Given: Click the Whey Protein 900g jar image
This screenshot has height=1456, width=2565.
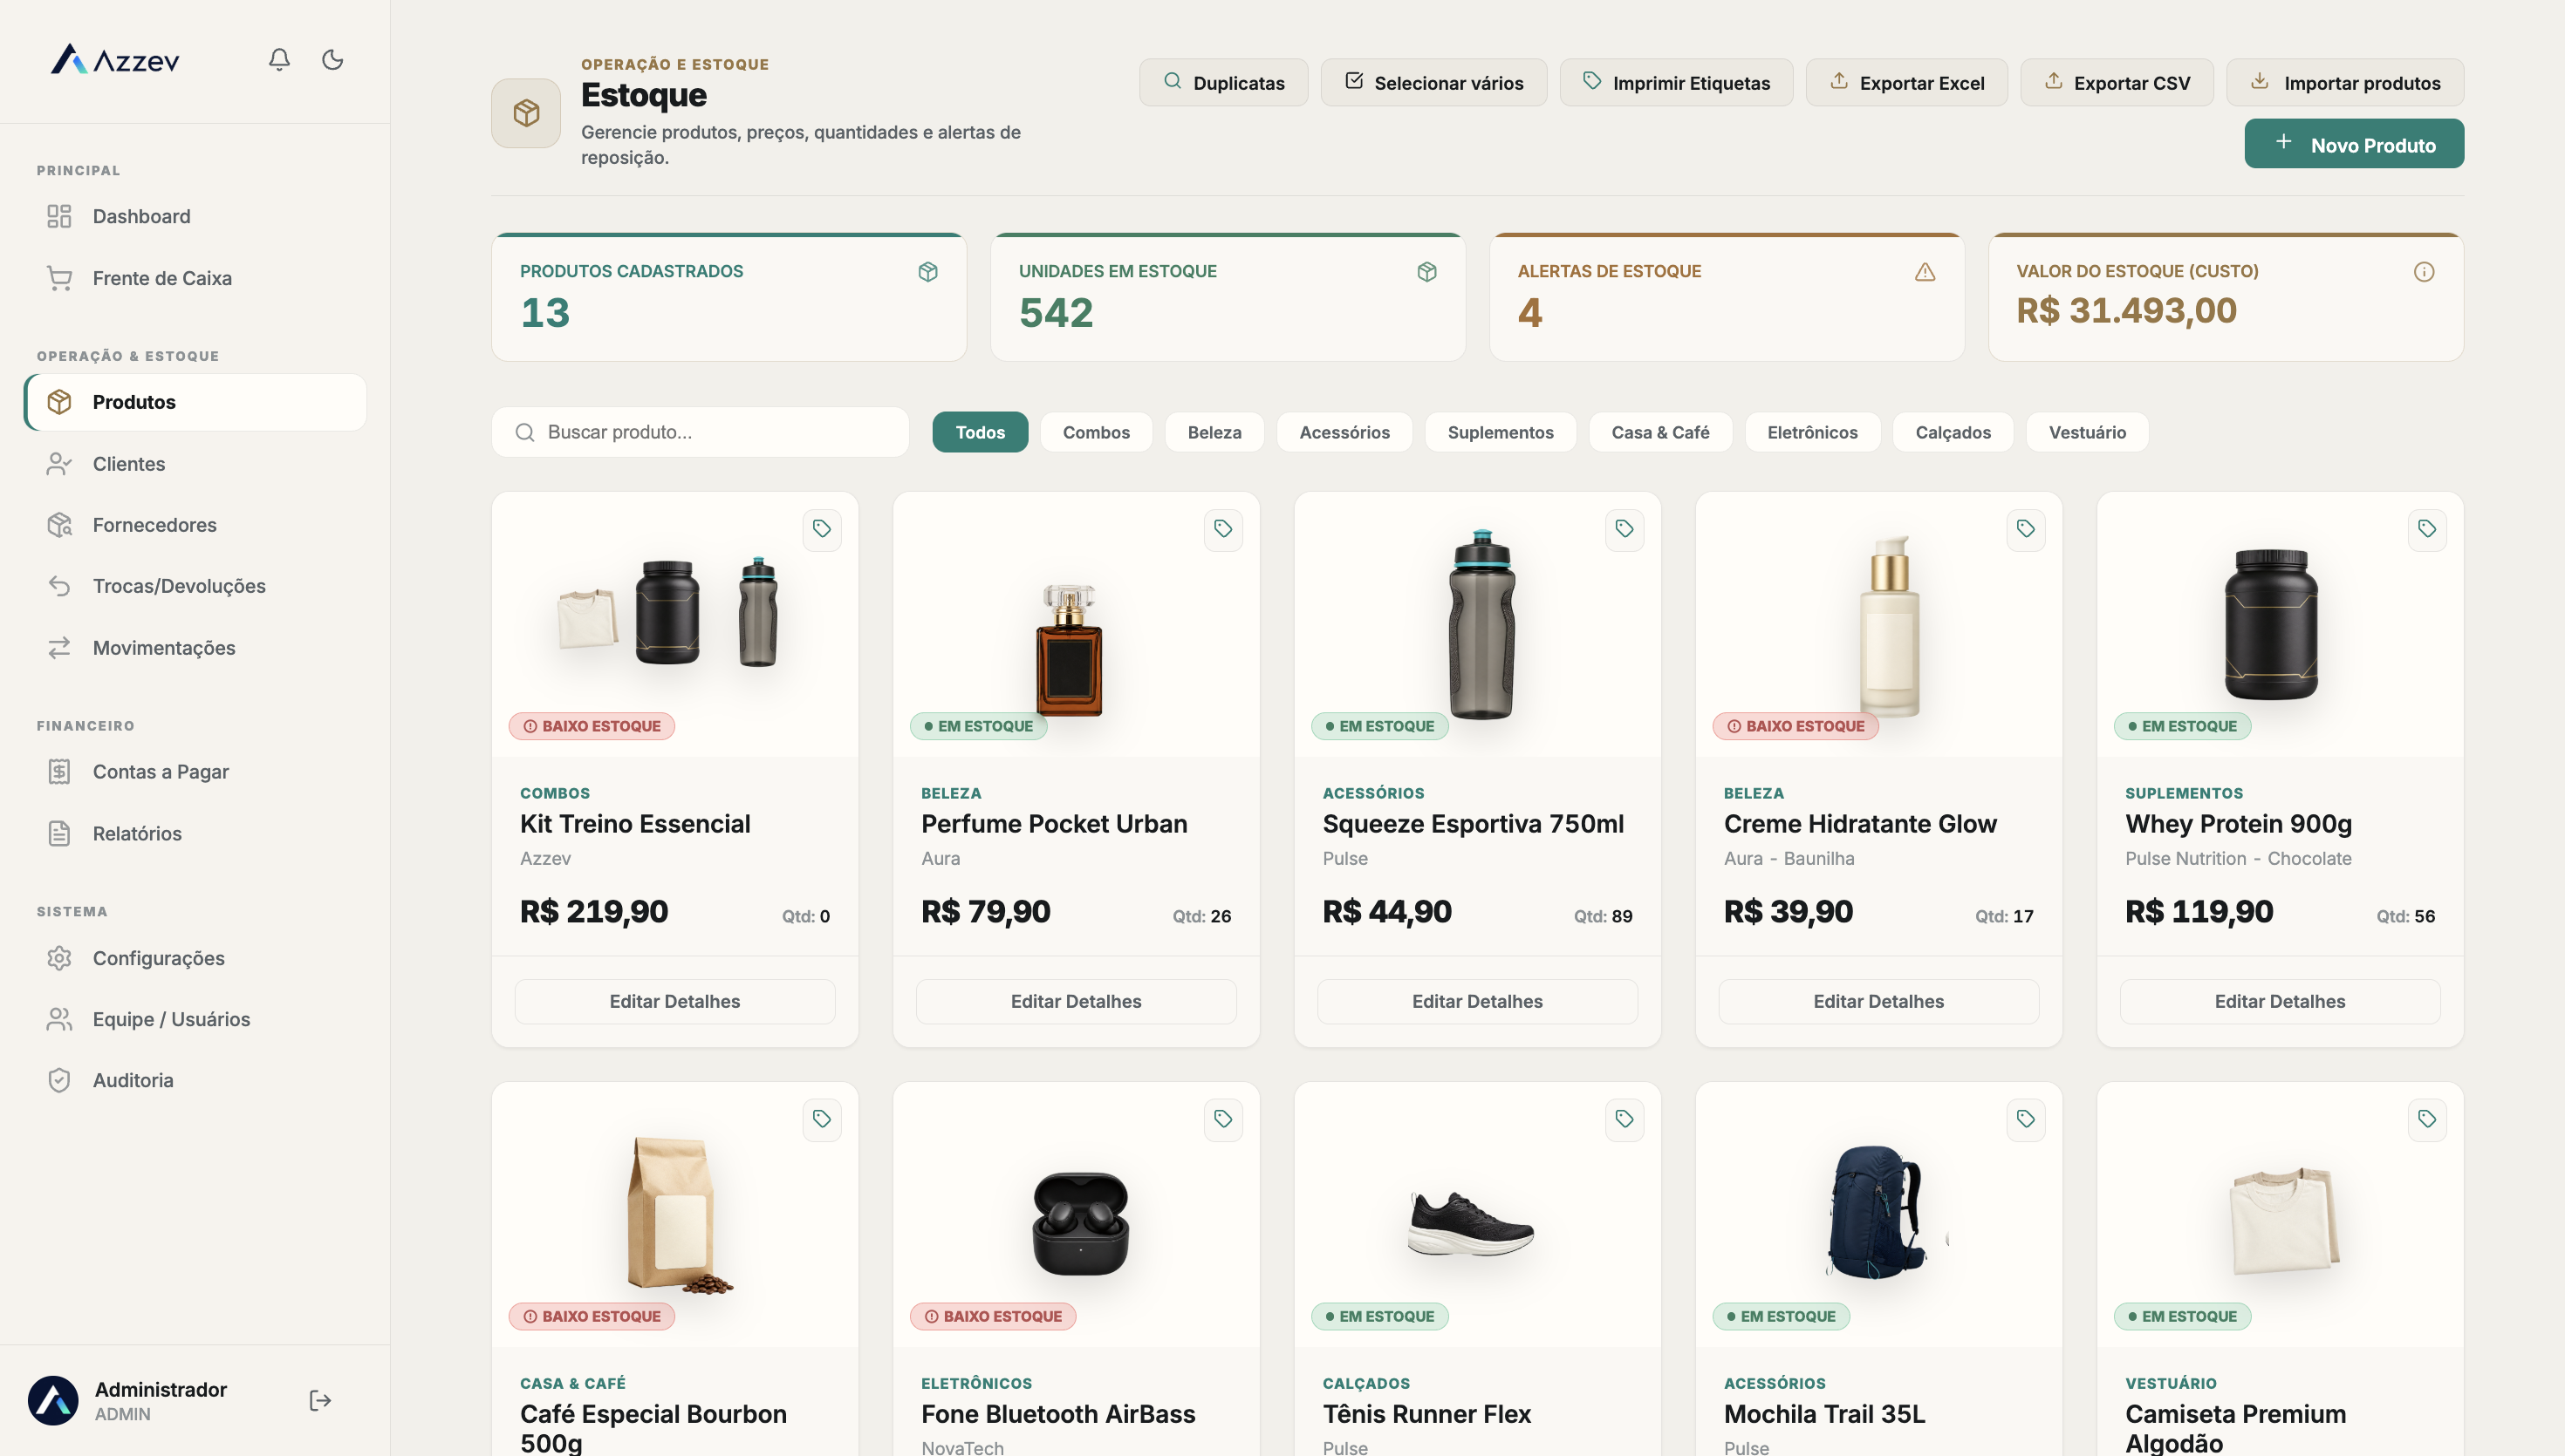Looking at the screenshot, I should (x=2272, y=624).
